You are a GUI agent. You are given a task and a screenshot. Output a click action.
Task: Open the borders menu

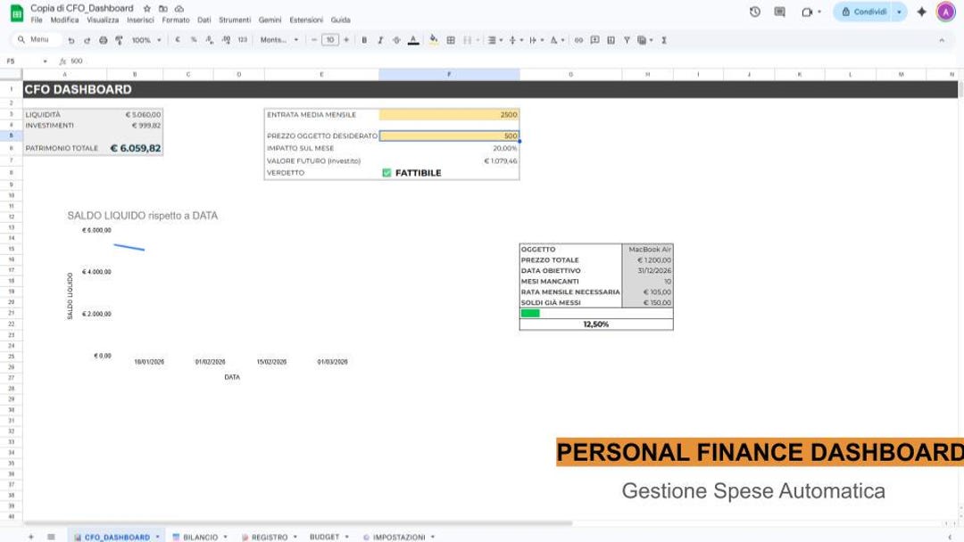(451, 40)
